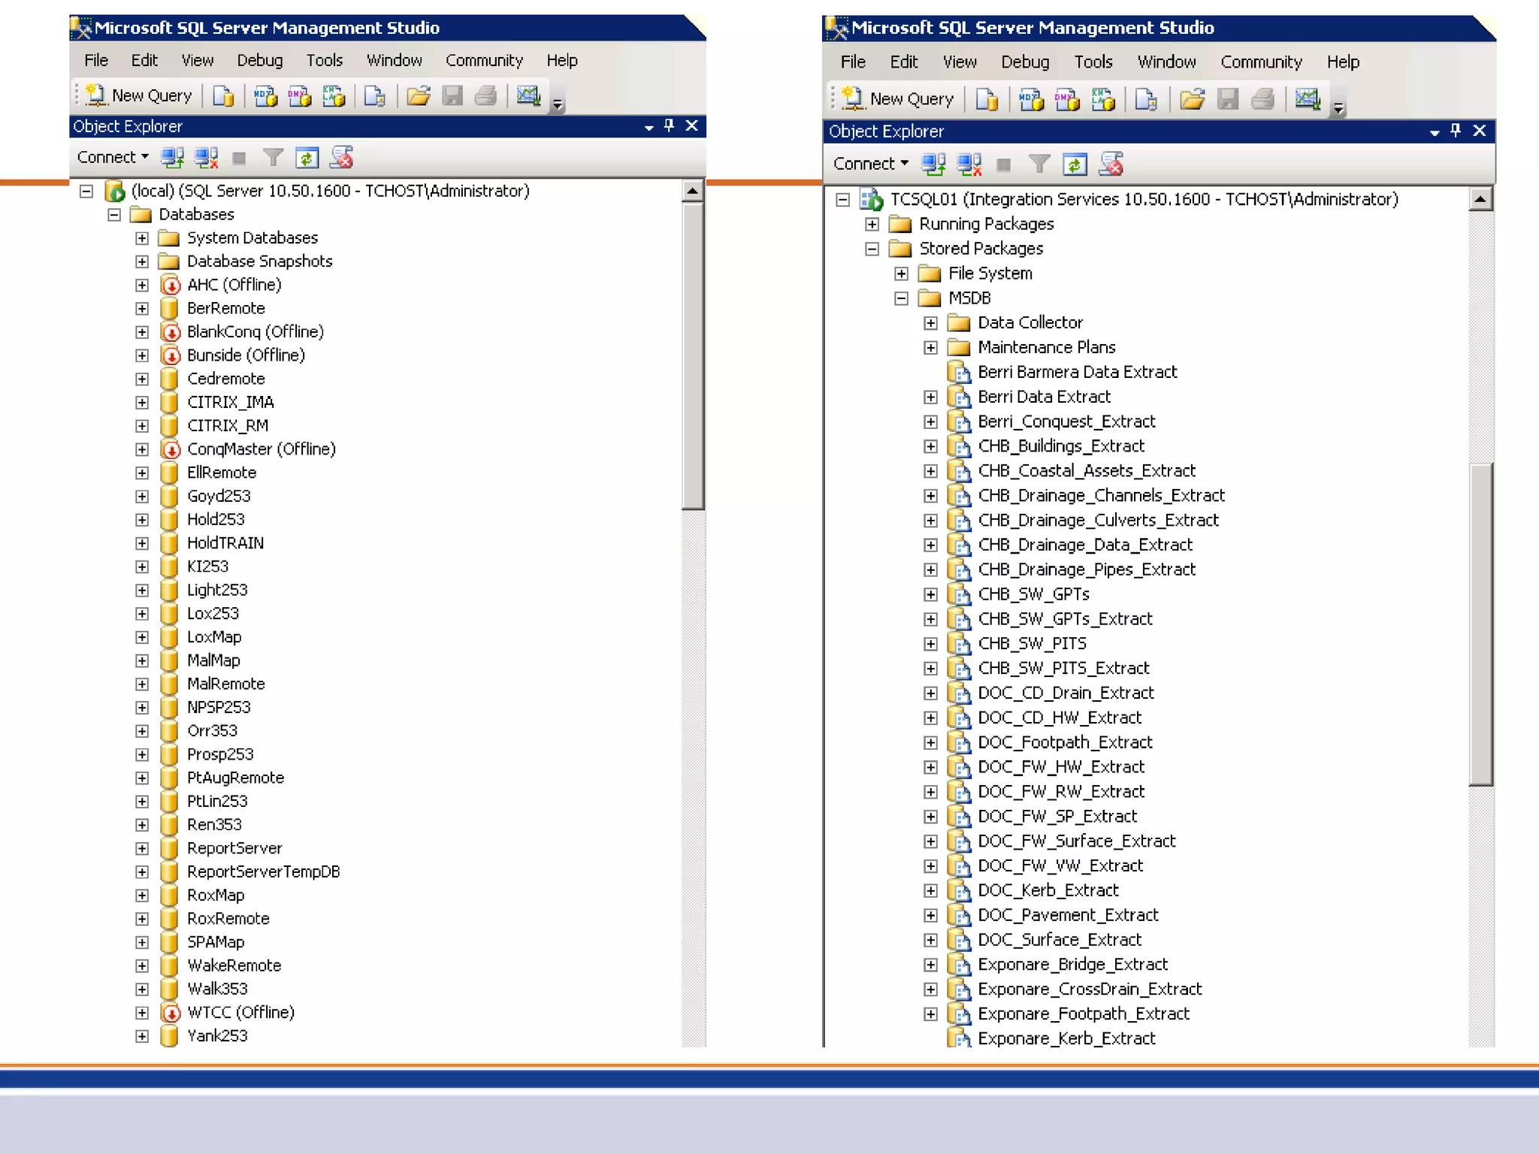This screenshot has height=1154, width=1539.
Task: Select the File System folder
Action: click(x=990, y=273)
